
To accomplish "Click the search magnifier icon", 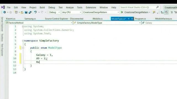I will click(157, 7).
